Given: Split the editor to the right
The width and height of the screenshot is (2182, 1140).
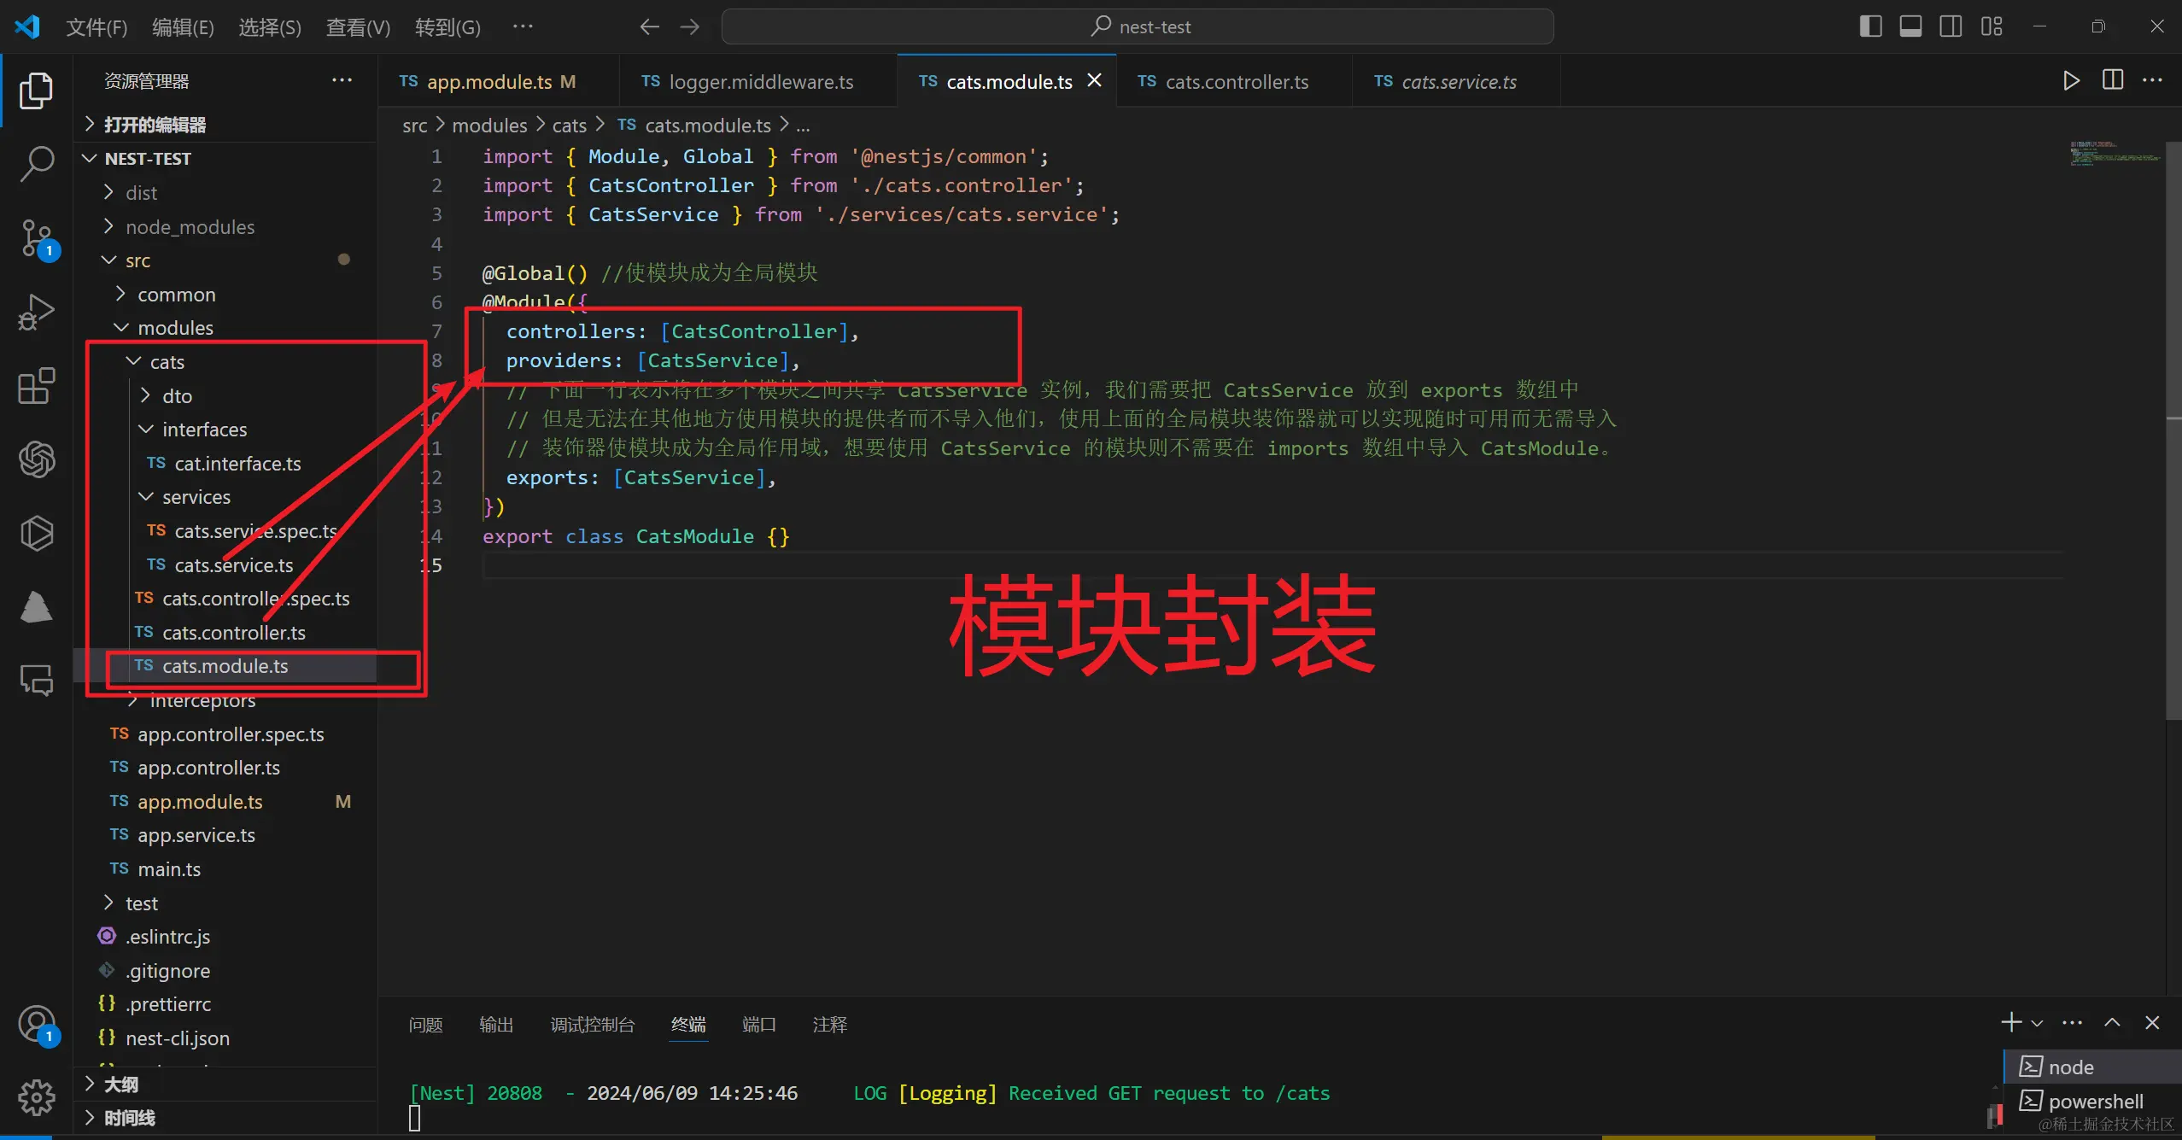Looking at the screenshot, I should (2112, 81).
